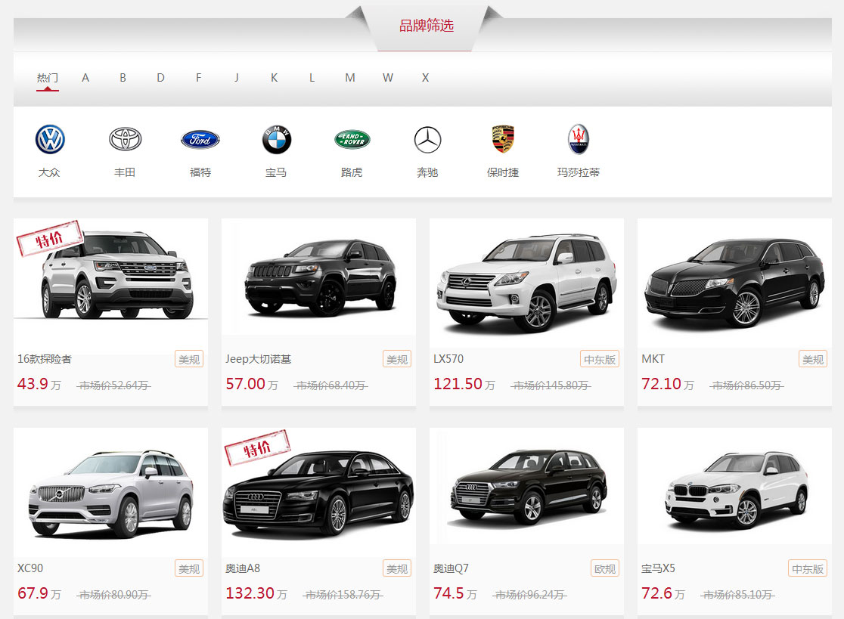Click the LX570 car photo
Viewport: 844px width, 619px height.
click(x=526, y=283)
